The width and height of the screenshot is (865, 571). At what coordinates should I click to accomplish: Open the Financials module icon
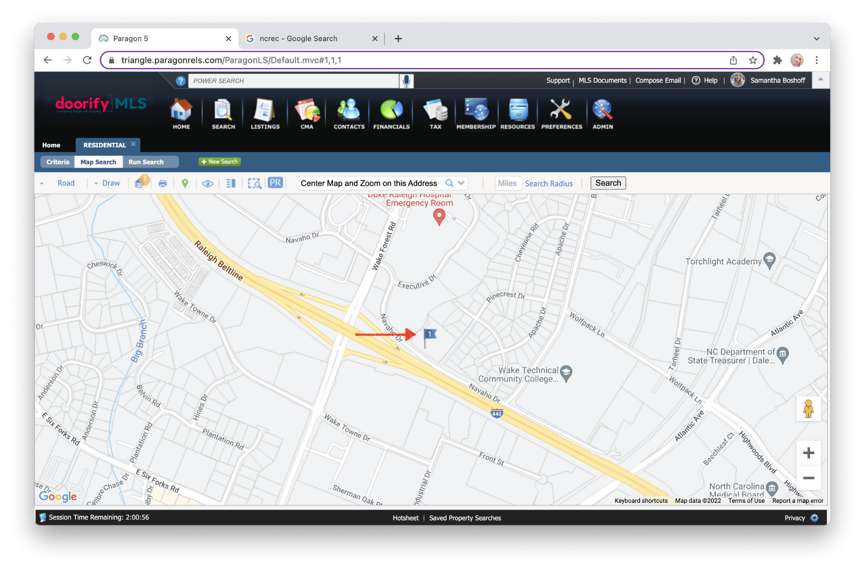click(391, 114)
